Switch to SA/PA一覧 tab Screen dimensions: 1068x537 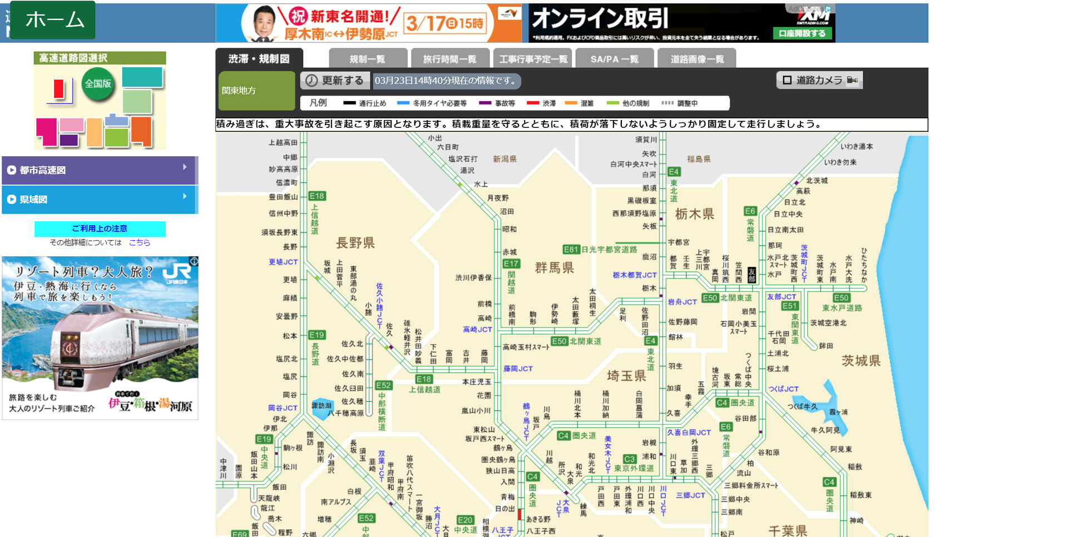point(615,59)
